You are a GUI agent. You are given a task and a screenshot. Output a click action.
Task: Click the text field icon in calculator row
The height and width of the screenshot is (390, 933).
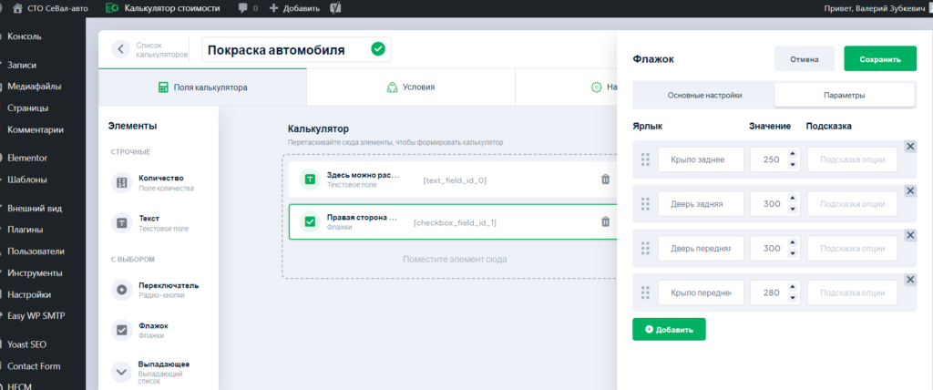tap(310, 180)
